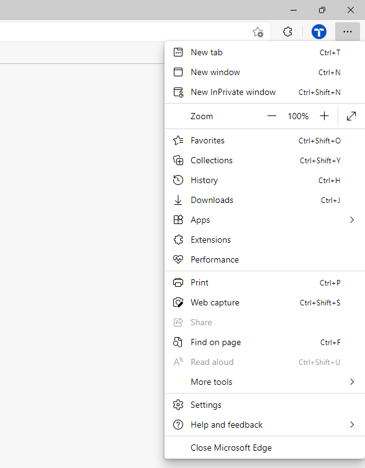Click the Collections icon
Viewport: 365px width, 468px height.
coord(178,160)
